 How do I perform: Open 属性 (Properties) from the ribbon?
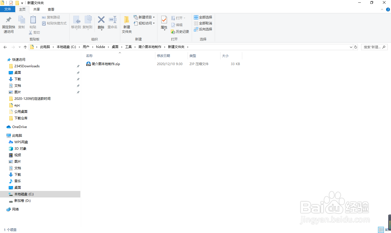coord(164,23)
